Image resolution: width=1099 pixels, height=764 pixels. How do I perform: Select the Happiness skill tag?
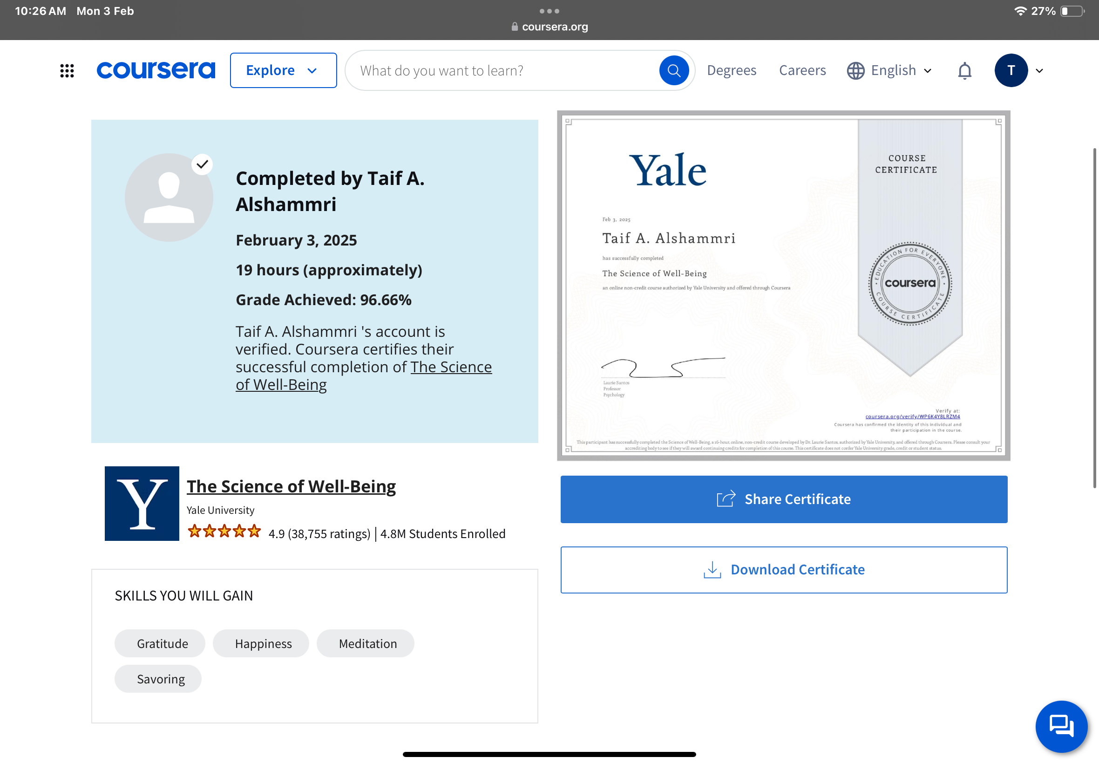[261, 643]
